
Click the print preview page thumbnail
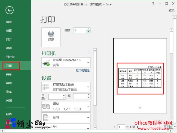pyautogui.click(x=140, y=75)
